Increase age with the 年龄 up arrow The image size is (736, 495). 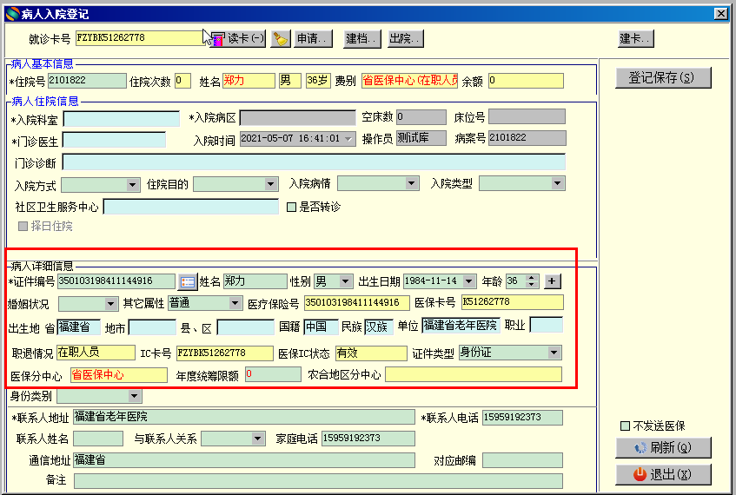[531, 278]
